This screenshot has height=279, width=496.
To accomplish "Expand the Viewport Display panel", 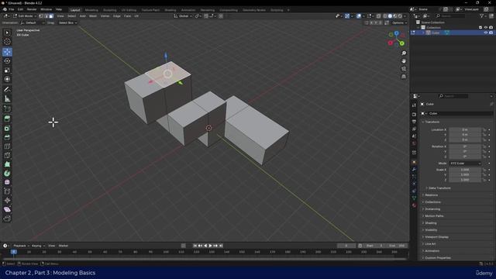I will (436, 237).
